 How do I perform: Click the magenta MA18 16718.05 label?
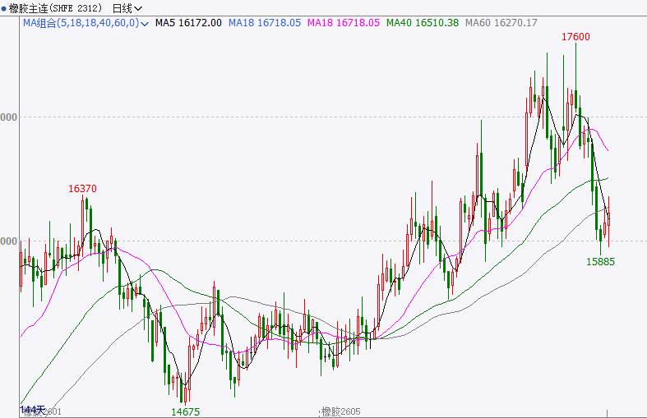pos(344,23)
